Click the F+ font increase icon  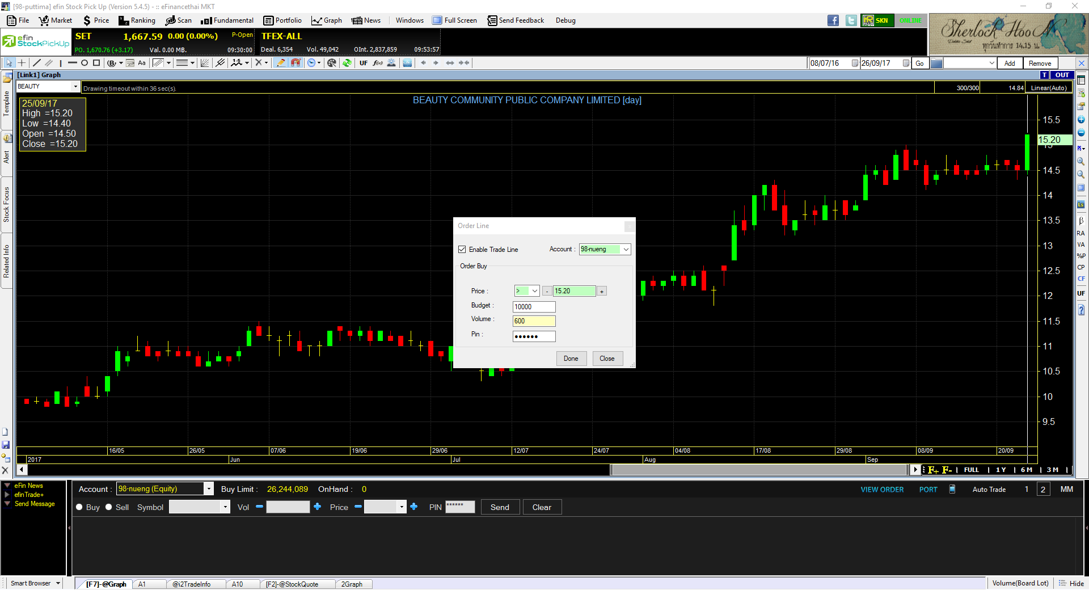point(933,470)
